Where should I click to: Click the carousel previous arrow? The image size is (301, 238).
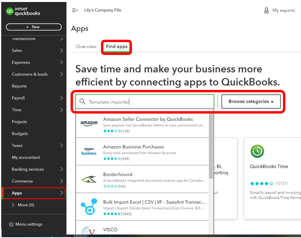click(x=71, y=170)
